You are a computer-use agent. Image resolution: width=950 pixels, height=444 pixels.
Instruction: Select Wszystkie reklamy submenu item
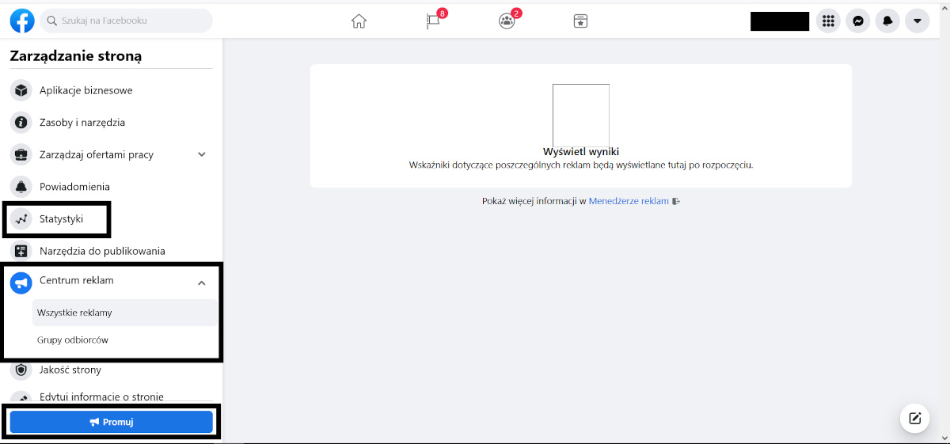[x=74, y=313]
